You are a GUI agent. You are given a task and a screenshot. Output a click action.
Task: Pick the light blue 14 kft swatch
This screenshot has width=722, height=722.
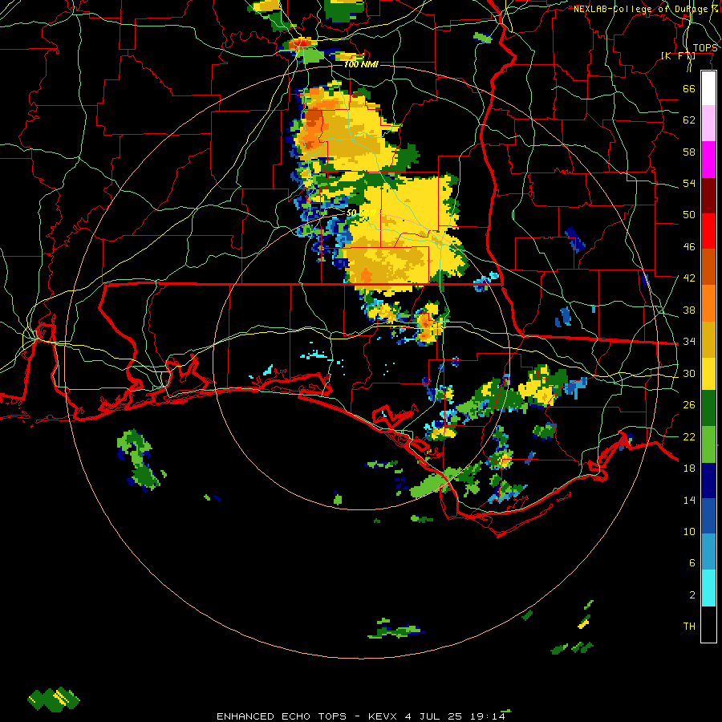[708, 552]
